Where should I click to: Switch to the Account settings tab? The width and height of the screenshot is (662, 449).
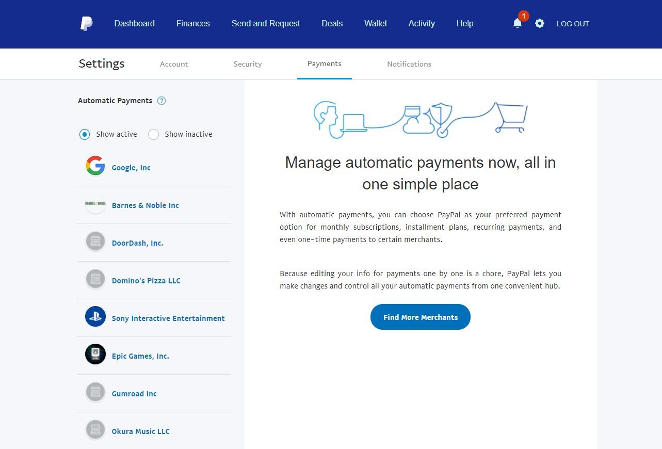pyautogui.click(x=174, y=64)
